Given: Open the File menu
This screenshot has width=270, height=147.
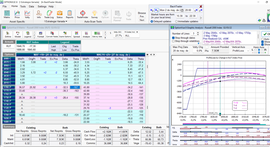Looking at the screenshot, I should [x=5, y=6].
